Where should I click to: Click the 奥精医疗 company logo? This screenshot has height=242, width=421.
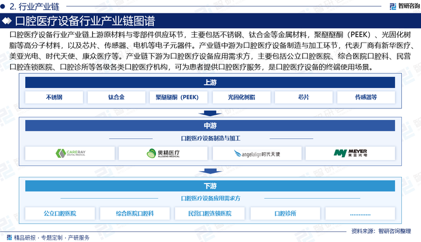pos(163,153)
